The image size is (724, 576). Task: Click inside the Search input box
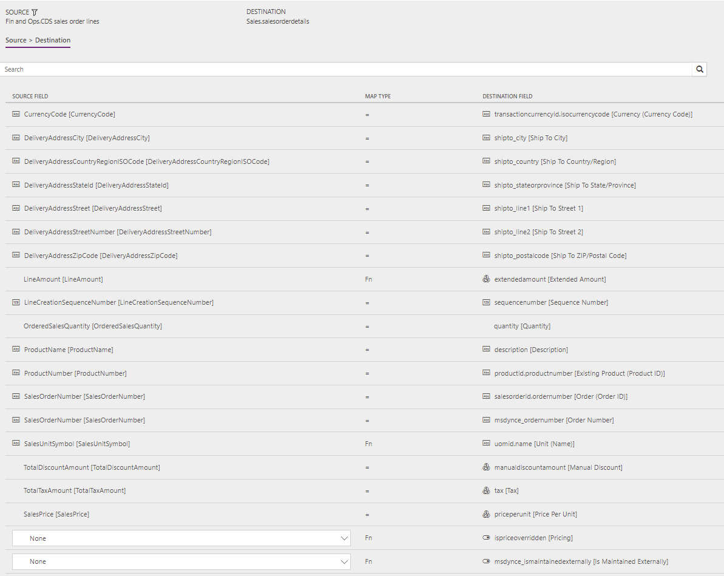click(243, 69)
